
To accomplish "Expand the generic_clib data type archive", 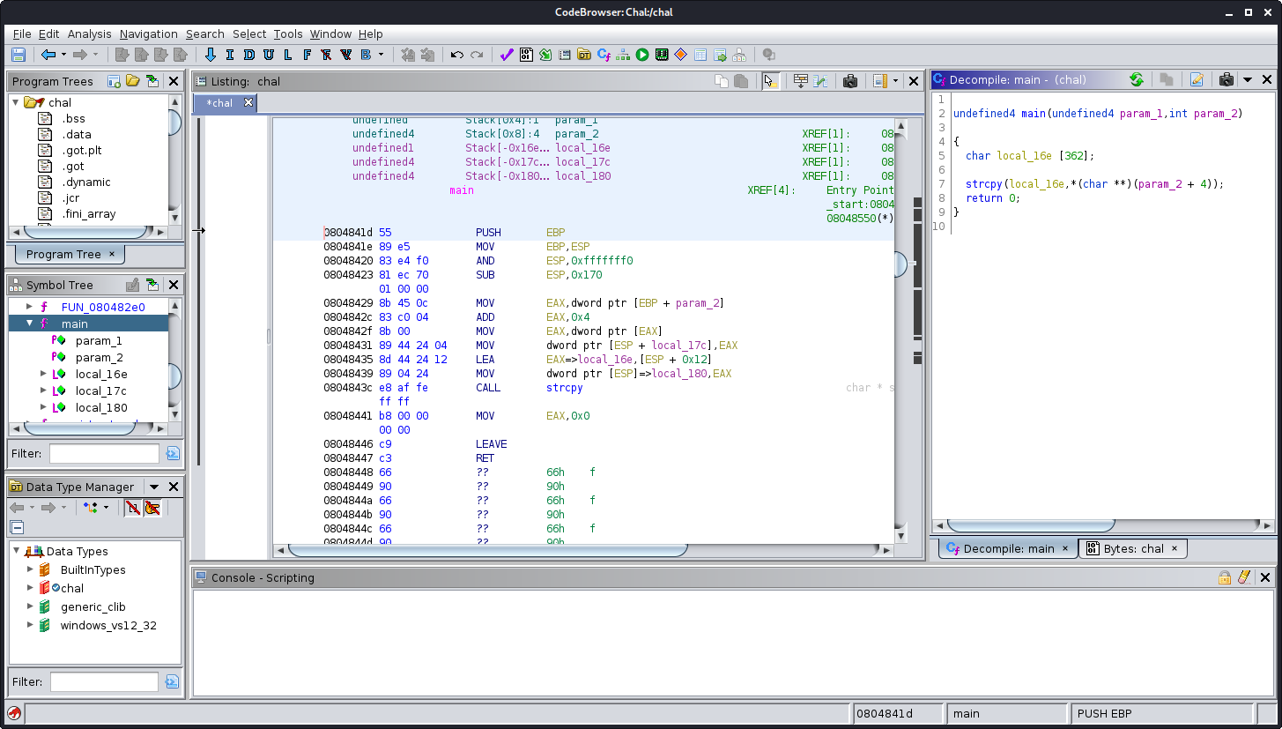I will pos(30,606).
